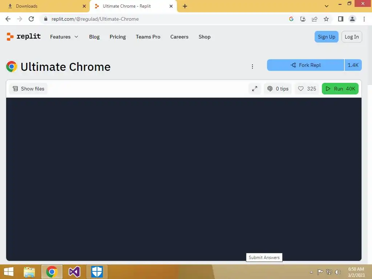The image size is (372, 279).
Task: Go to Pricing page
Action: (118, 37)
